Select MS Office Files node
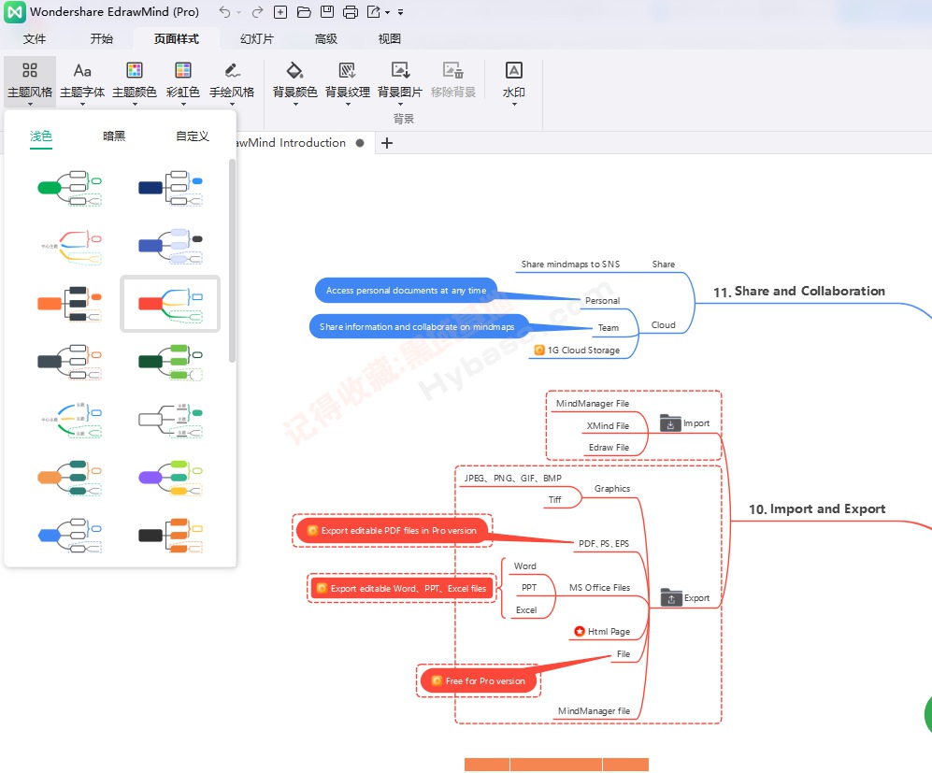The image size is (932, 773). (599, 588)
